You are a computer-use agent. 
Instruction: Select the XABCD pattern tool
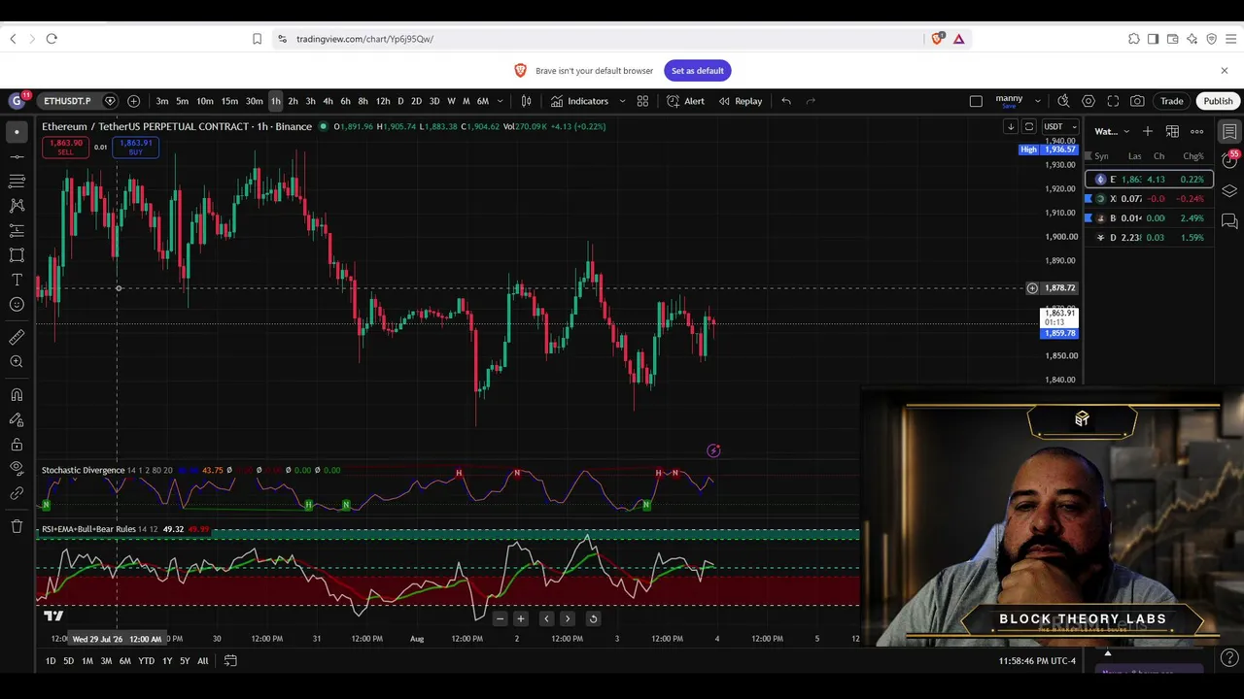(x=17, y=206)
